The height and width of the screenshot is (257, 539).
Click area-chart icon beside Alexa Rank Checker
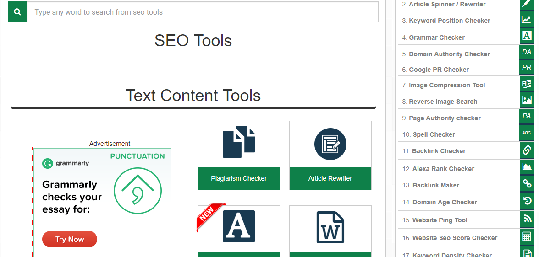(527, 167)
